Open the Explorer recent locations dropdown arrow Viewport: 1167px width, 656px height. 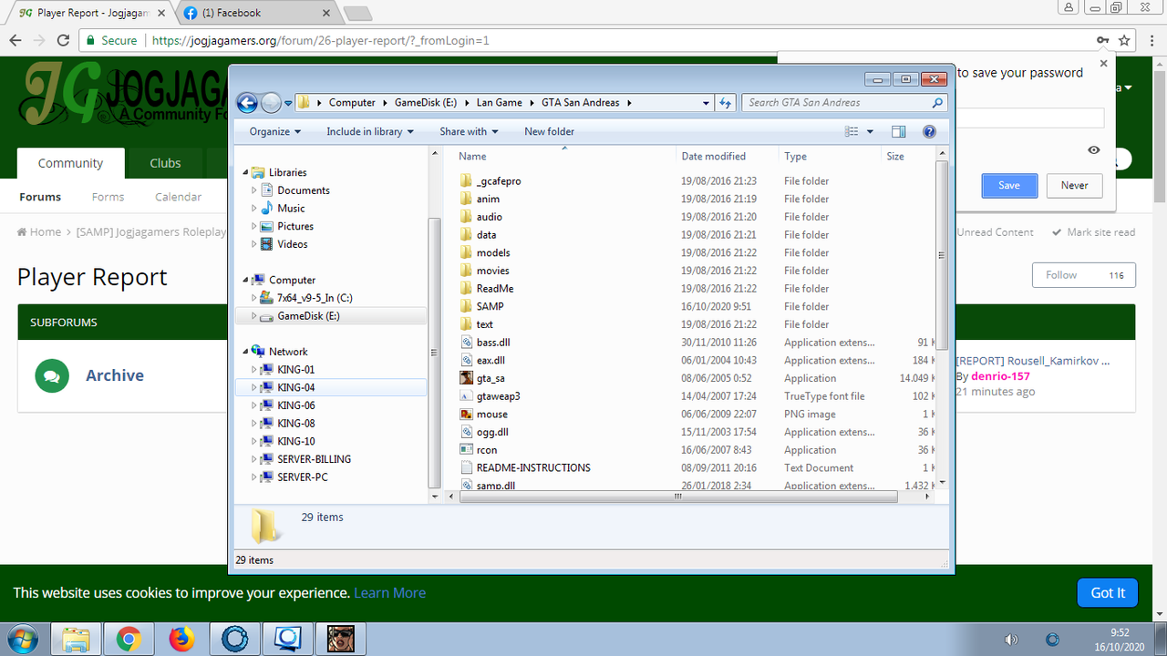(x=288, y=103)
